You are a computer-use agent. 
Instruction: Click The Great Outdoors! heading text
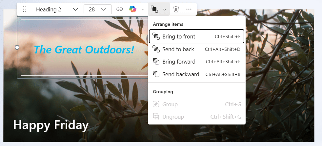click(84, 50)
